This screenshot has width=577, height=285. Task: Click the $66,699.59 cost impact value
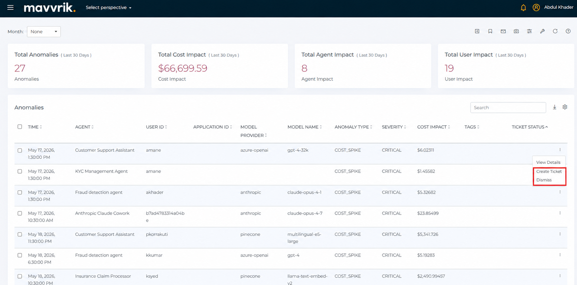(182, 68)
